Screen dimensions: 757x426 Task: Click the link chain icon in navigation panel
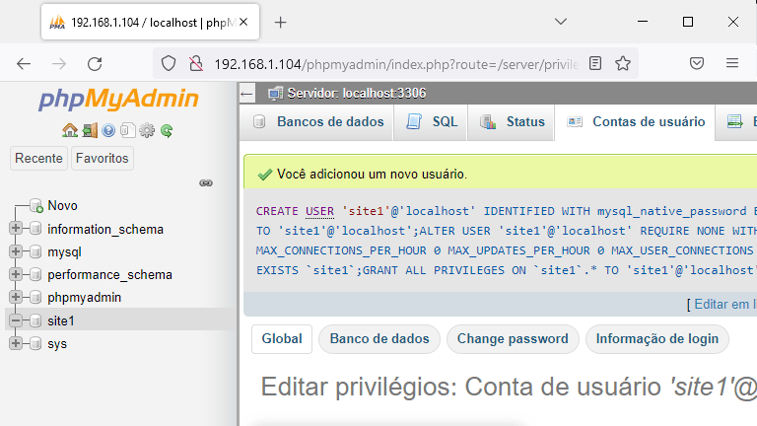tap(206, 183)
